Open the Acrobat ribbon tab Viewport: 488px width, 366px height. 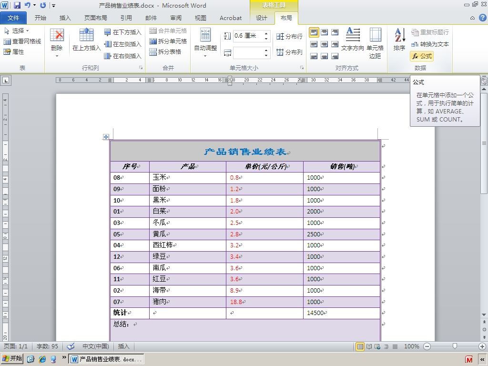231,18
